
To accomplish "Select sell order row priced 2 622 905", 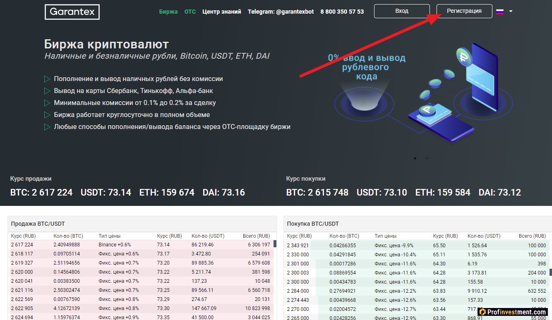I will 140,308.
